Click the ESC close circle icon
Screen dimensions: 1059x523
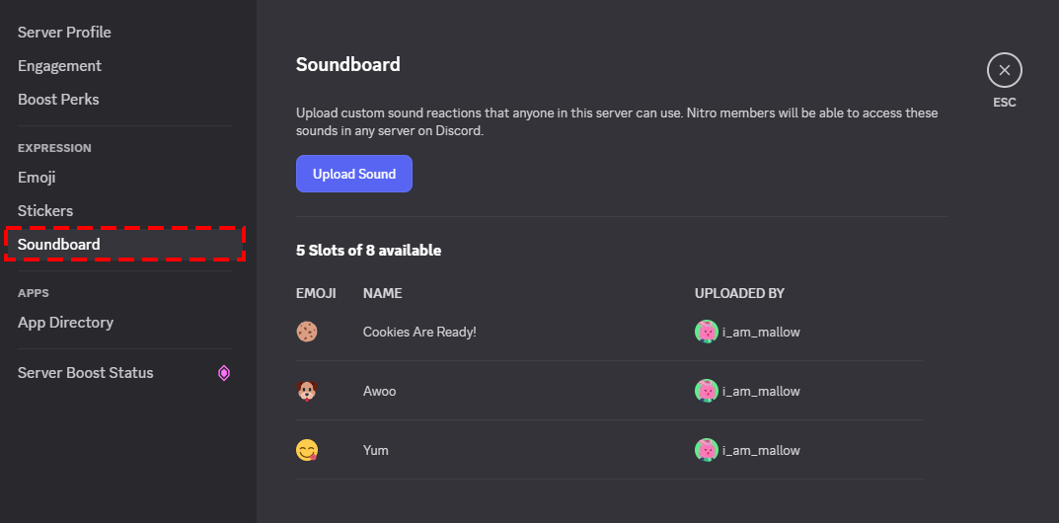[1004, 70]
